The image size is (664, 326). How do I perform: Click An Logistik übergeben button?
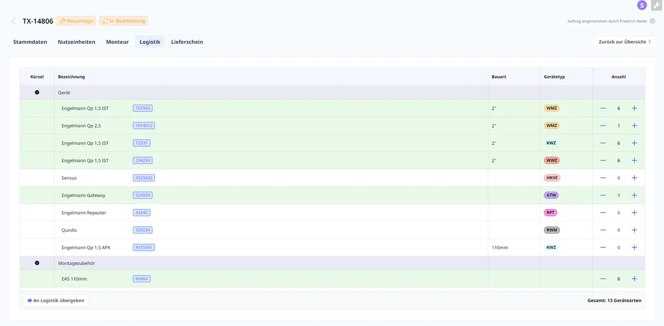(56, 301)
